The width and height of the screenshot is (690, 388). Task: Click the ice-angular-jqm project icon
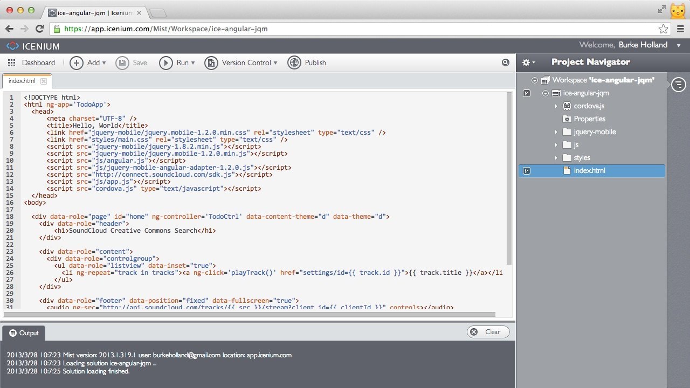pyautogui.click(x=556, y=93)
